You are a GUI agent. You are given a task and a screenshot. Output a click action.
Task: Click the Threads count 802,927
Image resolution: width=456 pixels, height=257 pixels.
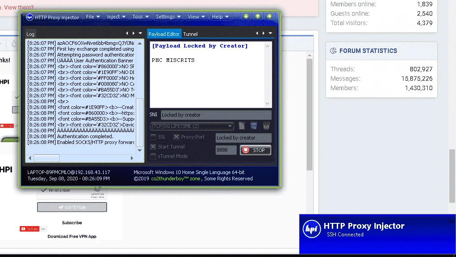(x=421, y=69)
